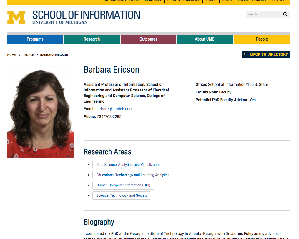Viewport: 299px width, 239px height.
Task: Open the About UMSI tab
Action: coord(205,39)
